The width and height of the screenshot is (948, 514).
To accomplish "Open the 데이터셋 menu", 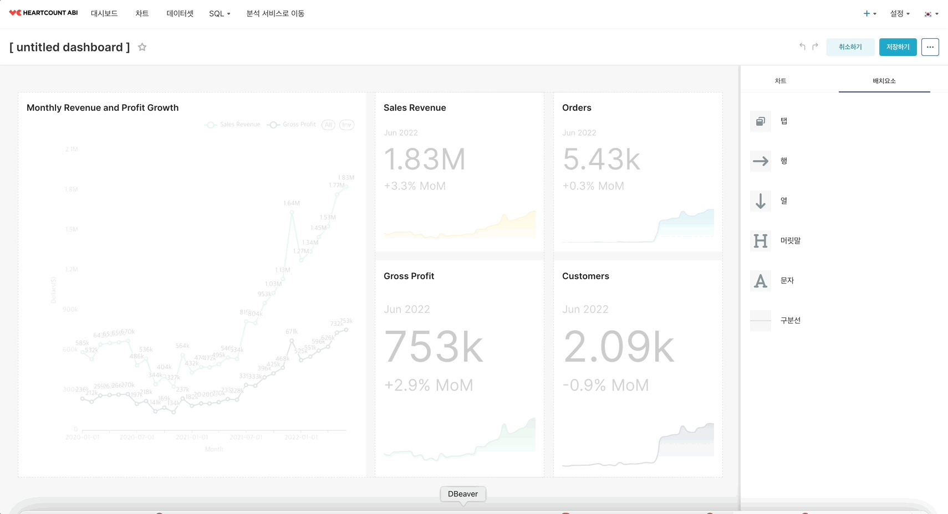I will coord(180,13).
